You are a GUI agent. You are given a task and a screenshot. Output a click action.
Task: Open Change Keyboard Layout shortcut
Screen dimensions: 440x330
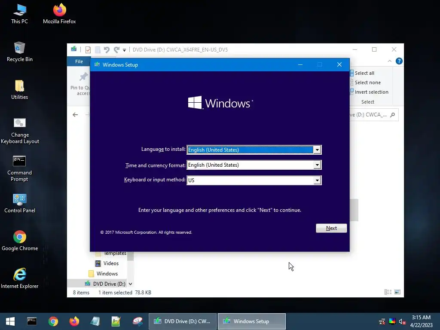(20, 131)
